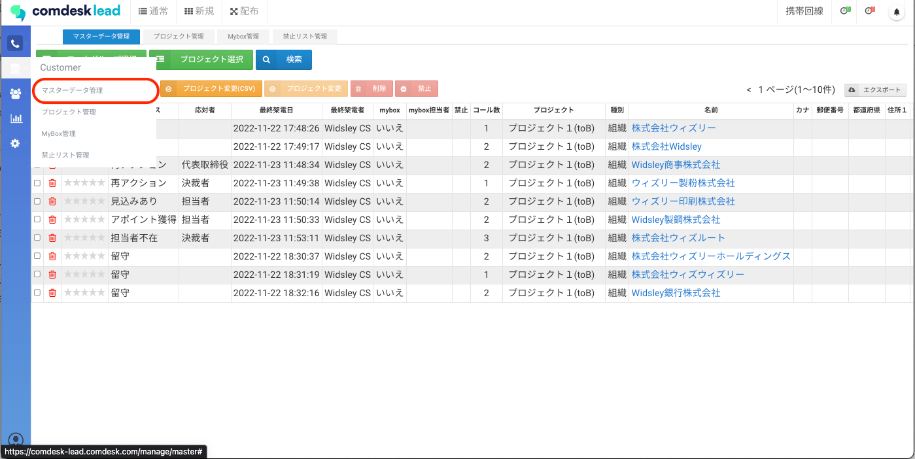Viewport: 915px width, 459px height.
Task: Switch to 配布 view in top bar
Action: pyautogui.click(x=245, y=11)
